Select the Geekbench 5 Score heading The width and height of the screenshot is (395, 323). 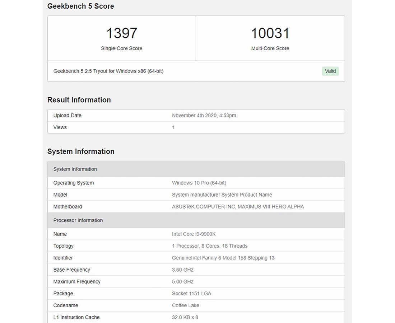pyautogui.click(x=81, y=6)
